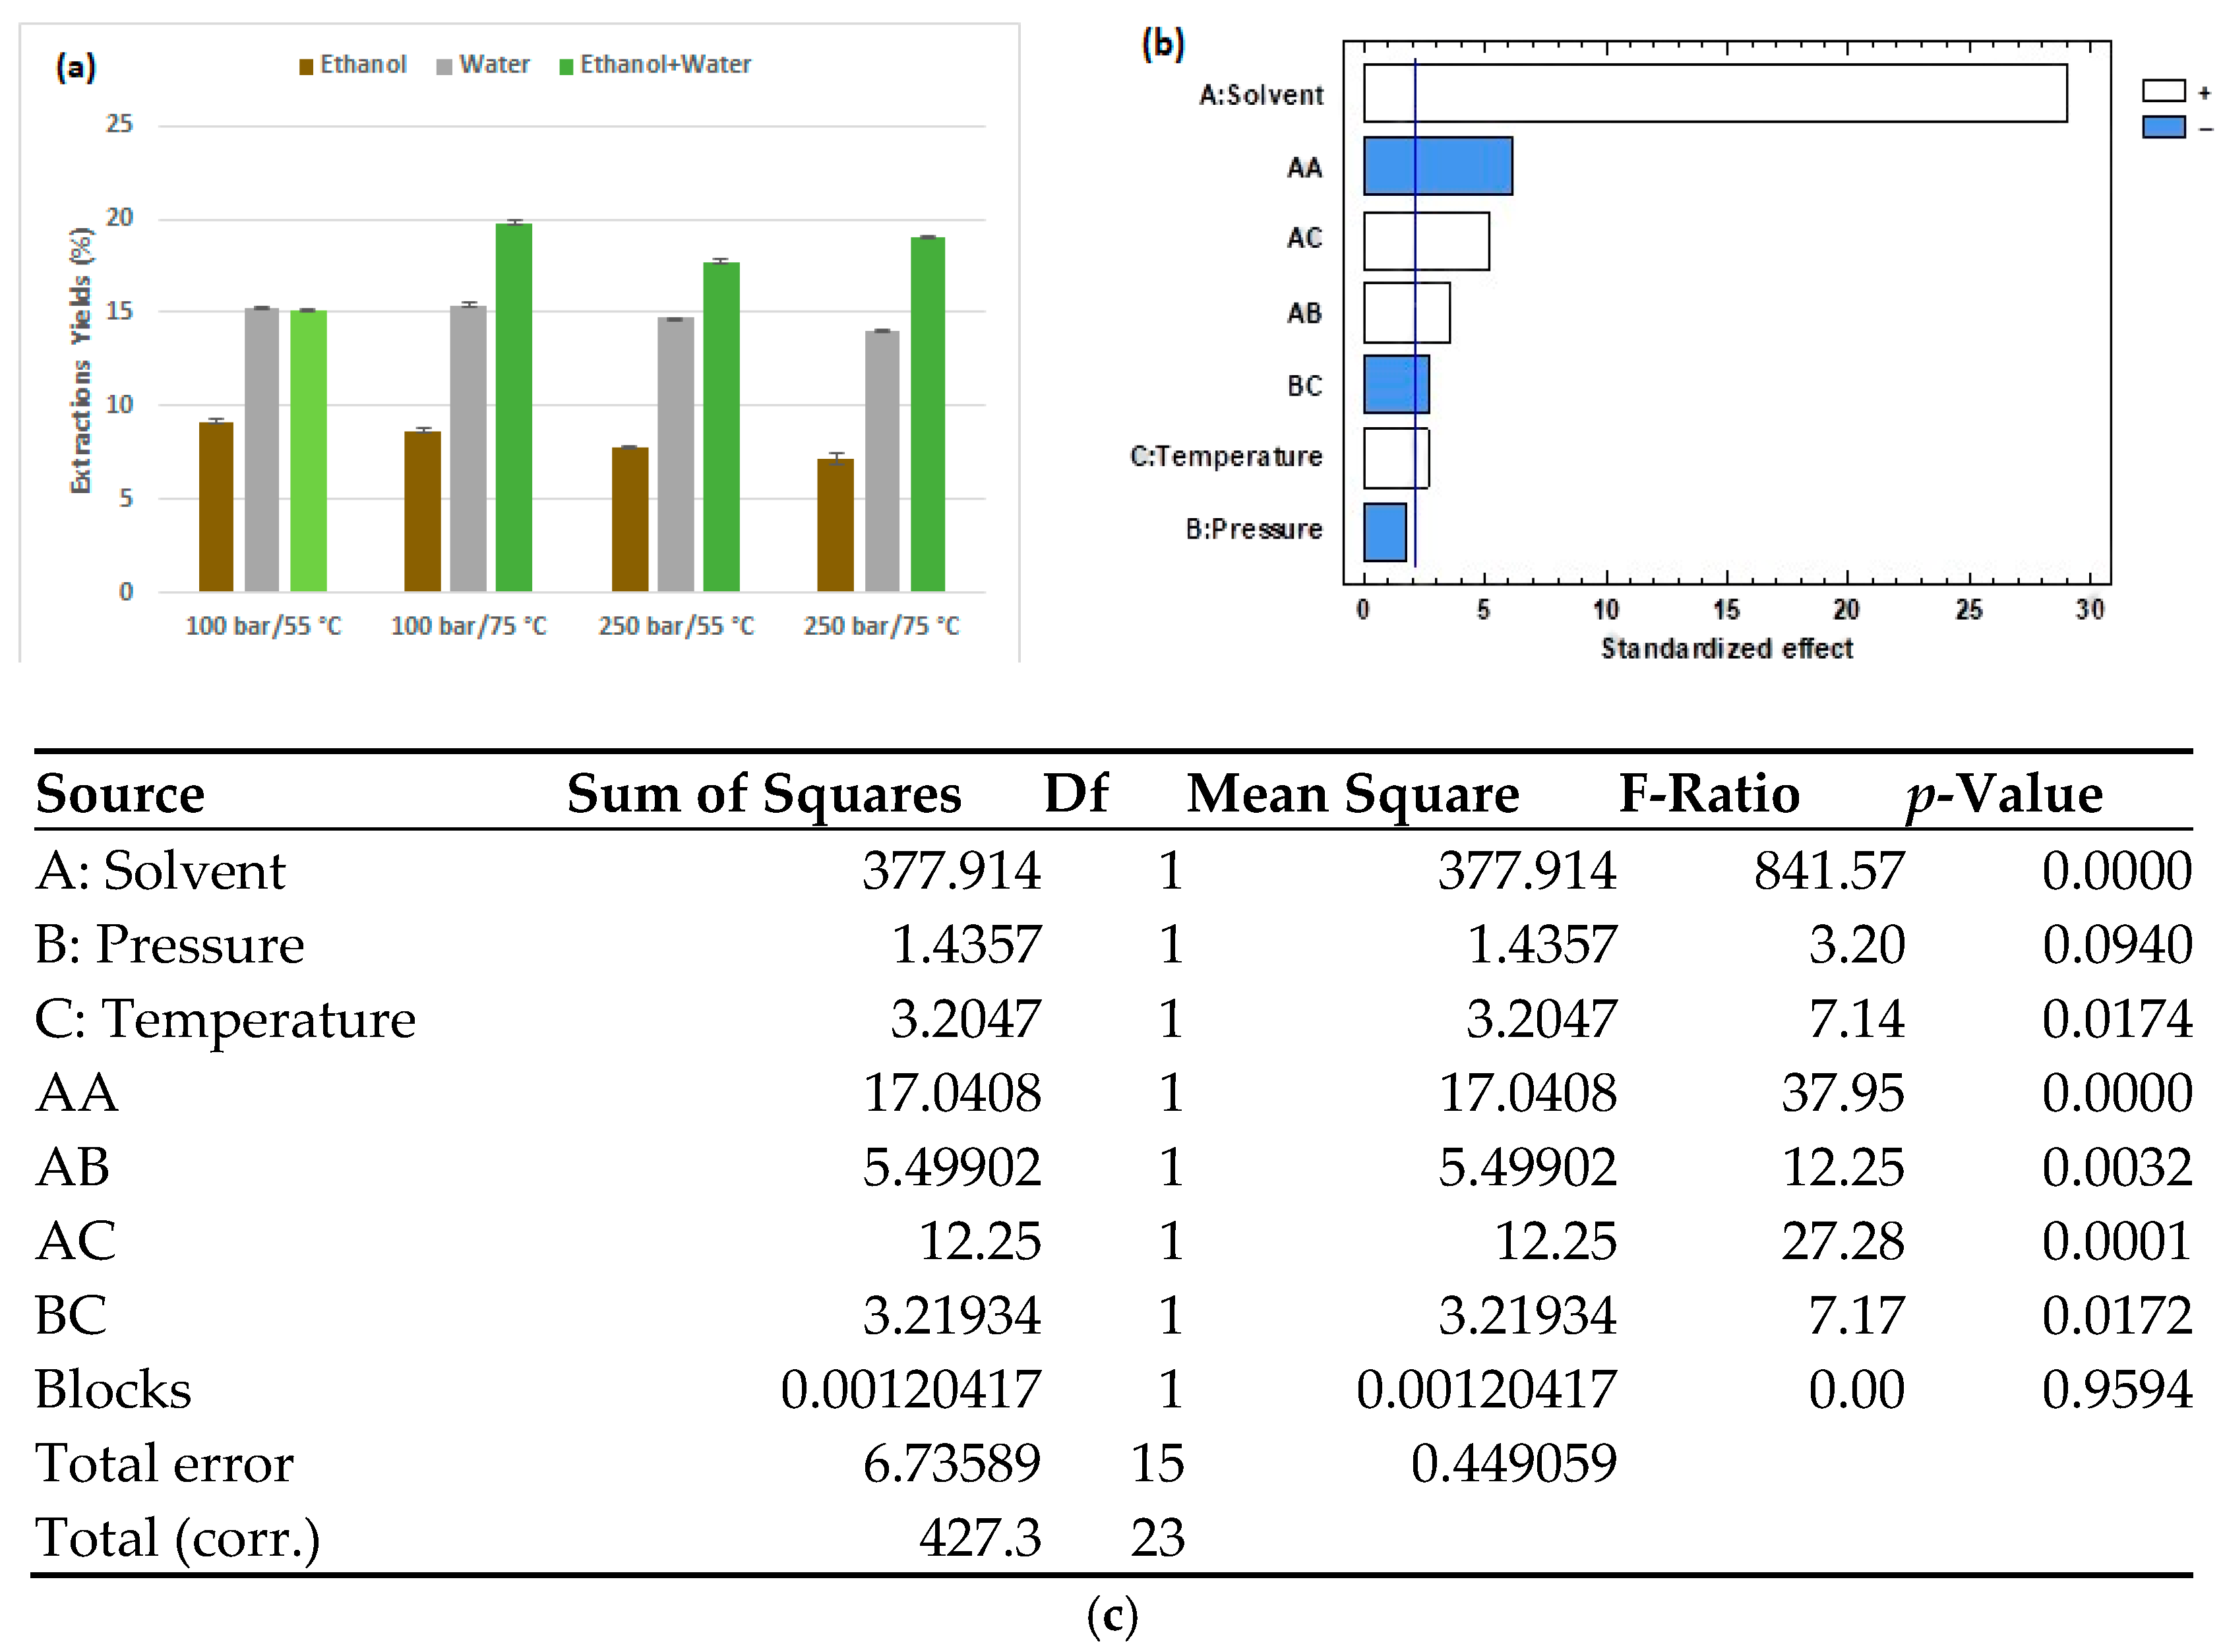Viewport: 2223px width, 1652px height.
Task: Click the F-Ratio value 841.57
Action: click(x=1829, y=870)
